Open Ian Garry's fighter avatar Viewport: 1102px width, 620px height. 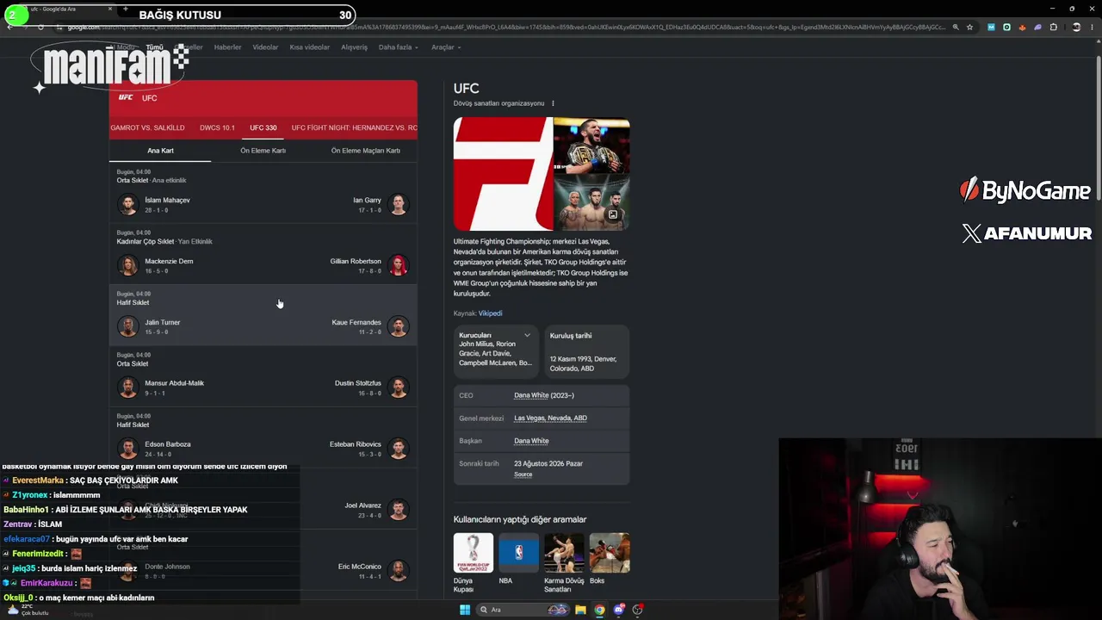pyautogui.click(x=398, y=204)
